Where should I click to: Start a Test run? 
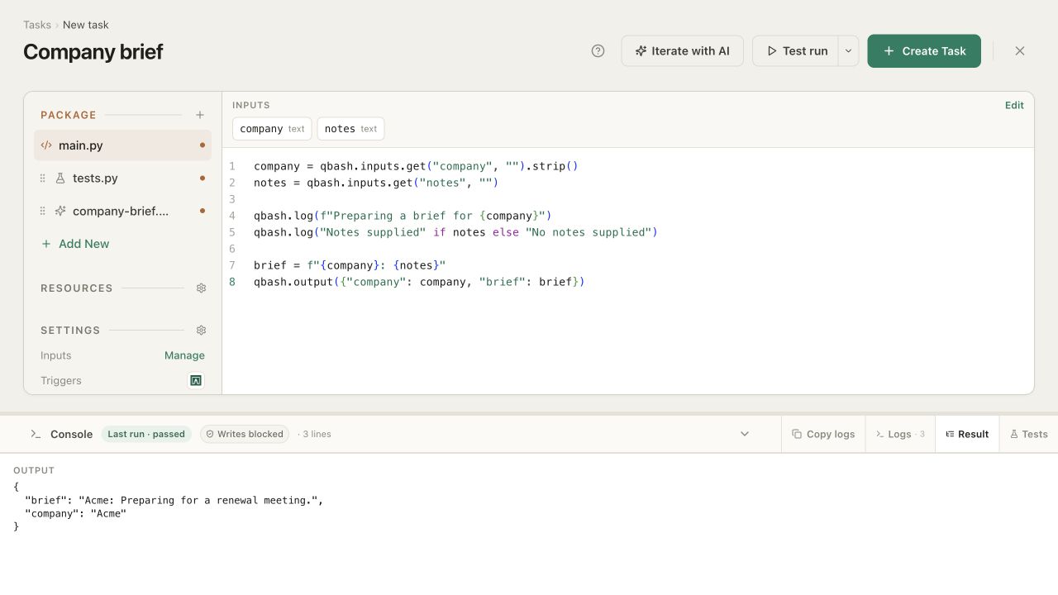796,51
